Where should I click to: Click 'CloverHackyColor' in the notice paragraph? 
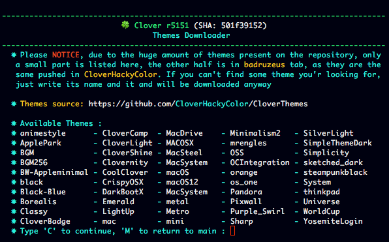(121, 74)
